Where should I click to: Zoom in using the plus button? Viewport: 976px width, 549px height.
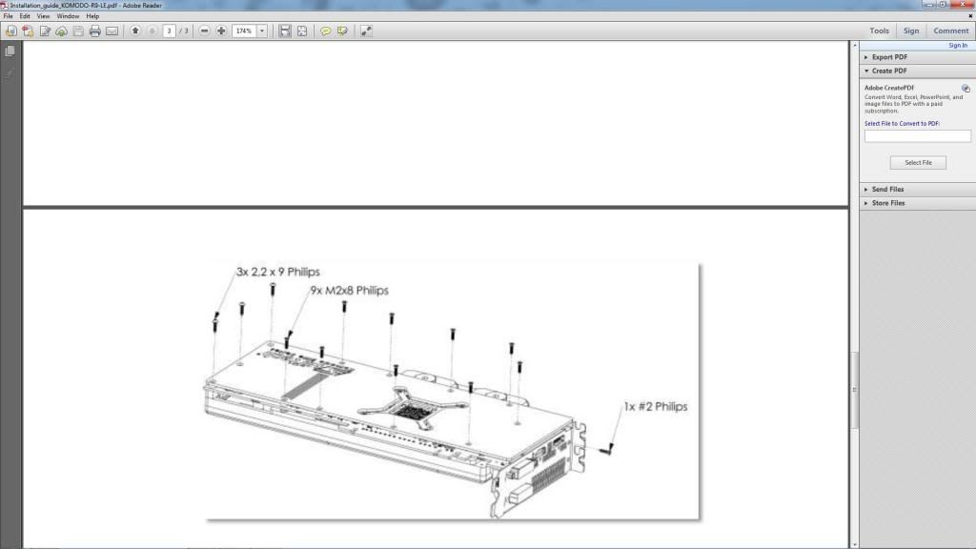pos(221,31)
